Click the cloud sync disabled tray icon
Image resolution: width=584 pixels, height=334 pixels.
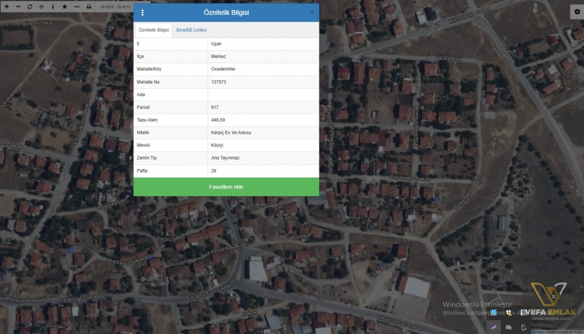[x=509, y=327]
